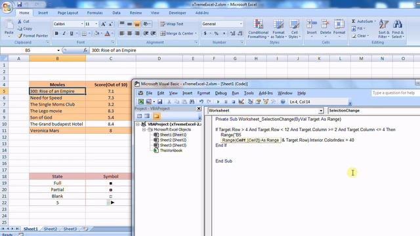Click the Save icon in VBA toolbar
Image resolution: width=420 pixels, height=236 pixels.
click(x=160, y=102)
